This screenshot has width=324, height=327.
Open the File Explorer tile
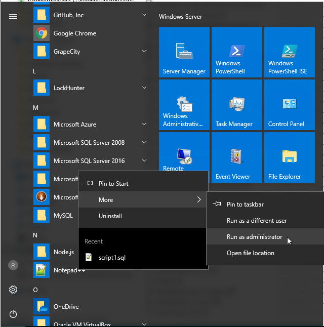[290, 157]
